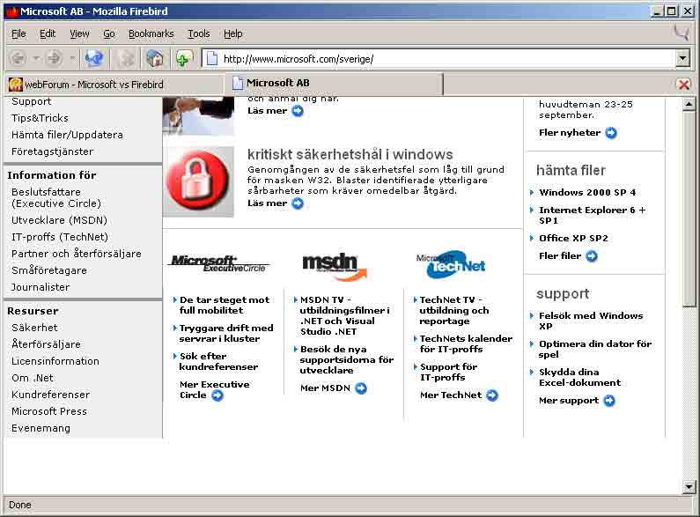
Task: Open Partner och återförsäljare link
Action: pyautogui.click(x=77, y=254)
